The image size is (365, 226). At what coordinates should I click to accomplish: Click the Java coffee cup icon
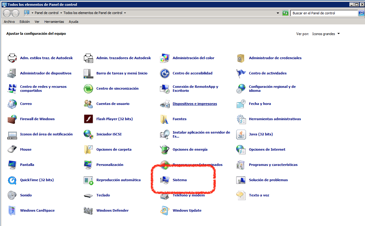(x=241, y=134)
